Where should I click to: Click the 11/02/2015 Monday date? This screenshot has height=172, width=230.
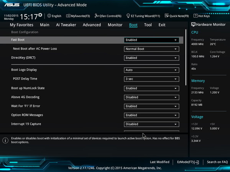click(x=11, y=17)
